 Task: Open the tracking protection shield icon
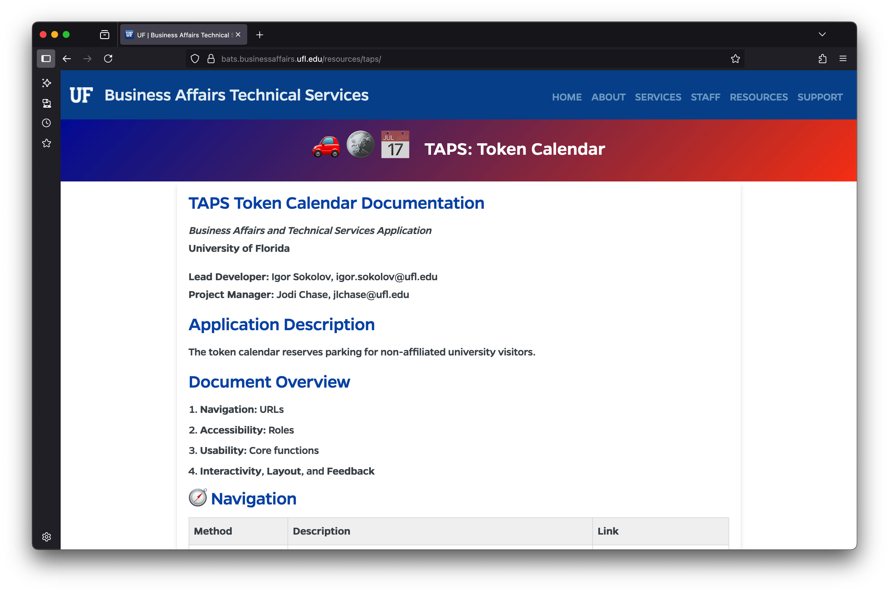tap(195, 59)
